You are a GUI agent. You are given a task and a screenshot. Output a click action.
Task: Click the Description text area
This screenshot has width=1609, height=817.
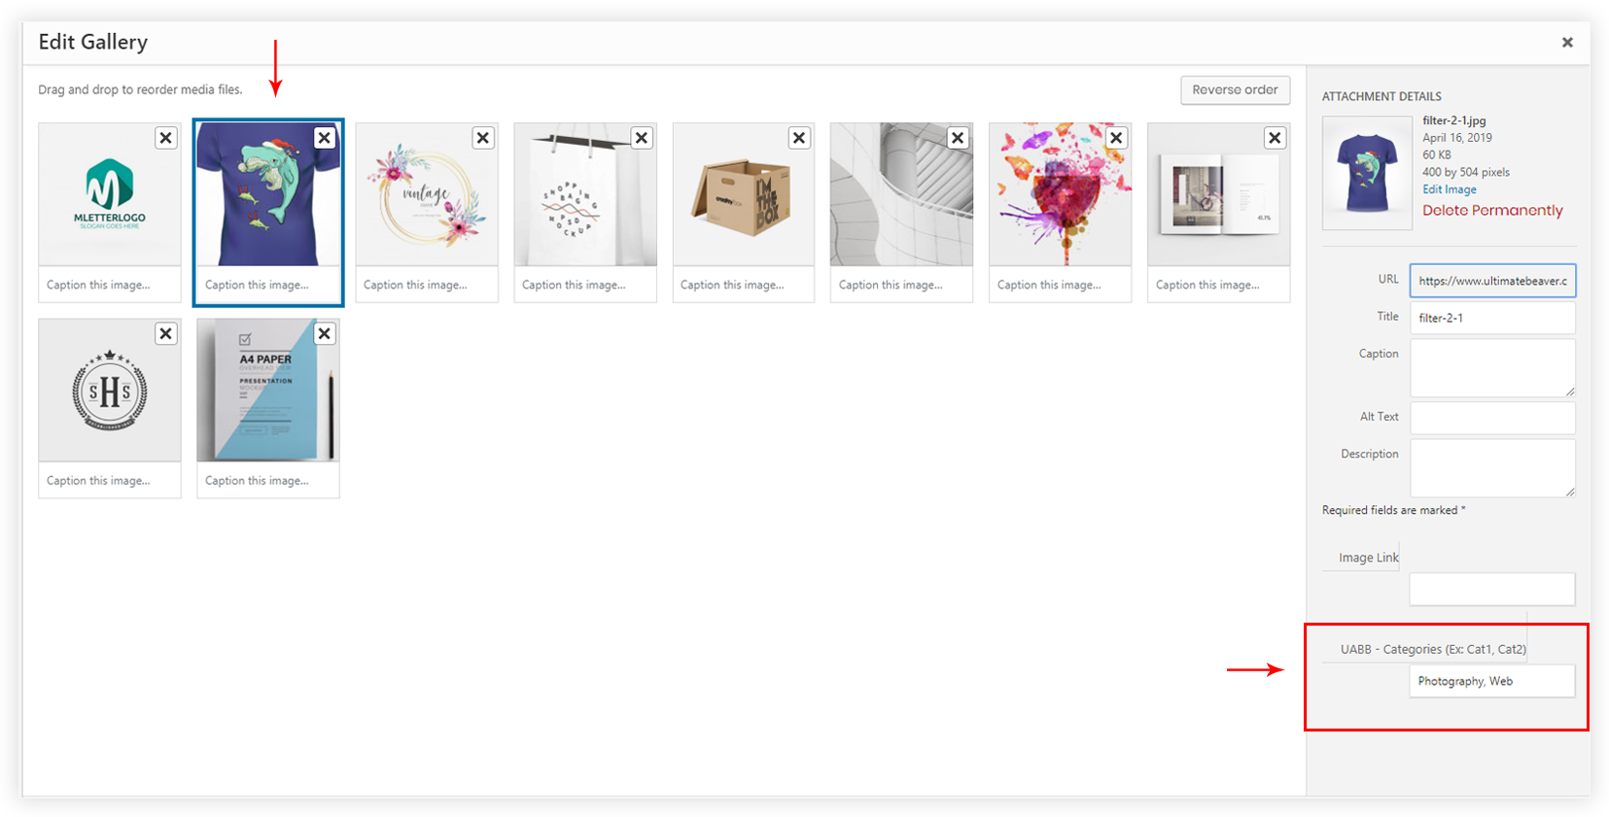pyautogui.click(x=1492, y=467)
